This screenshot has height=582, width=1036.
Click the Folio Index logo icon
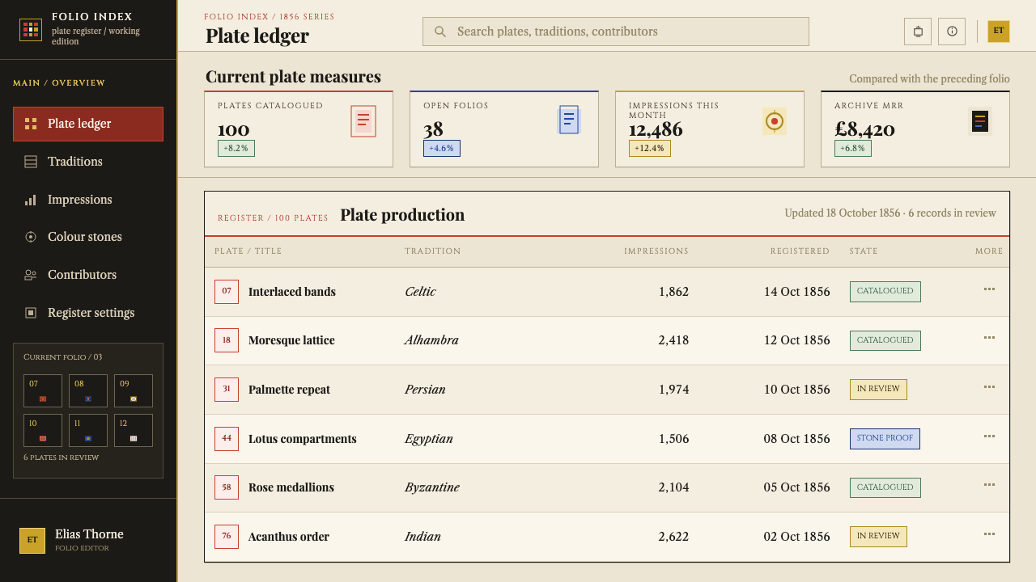(31, 30)
